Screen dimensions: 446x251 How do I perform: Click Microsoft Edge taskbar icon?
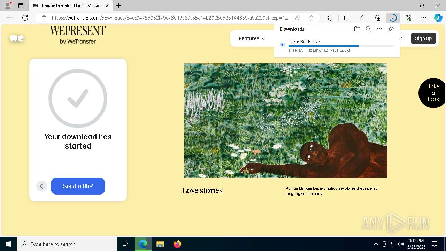coord(143,244)
